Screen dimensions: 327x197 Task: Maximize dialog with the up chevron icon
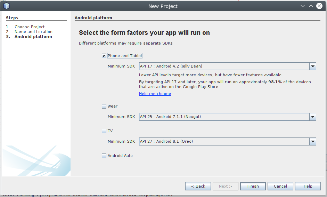click(311, 6)
